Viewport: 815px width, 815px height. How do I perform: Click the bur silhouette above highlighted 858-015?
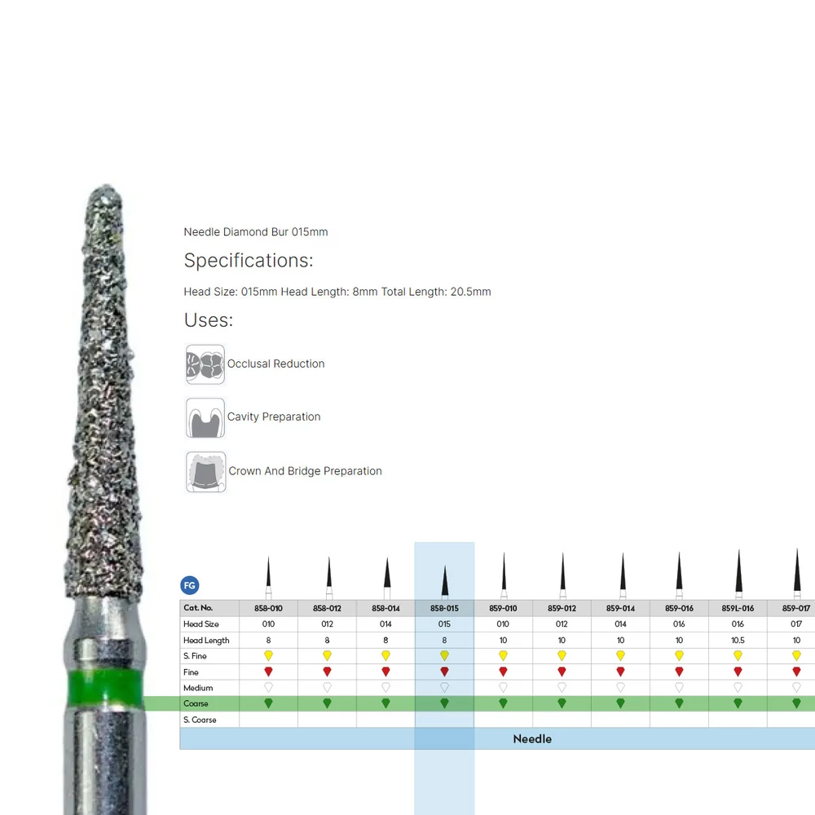[x=444, y=580]
